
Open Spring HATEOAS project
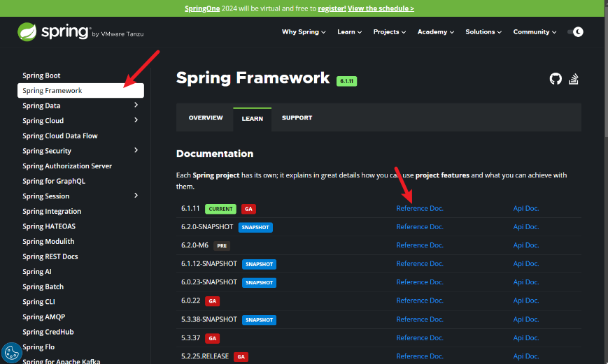coord(49,226)
